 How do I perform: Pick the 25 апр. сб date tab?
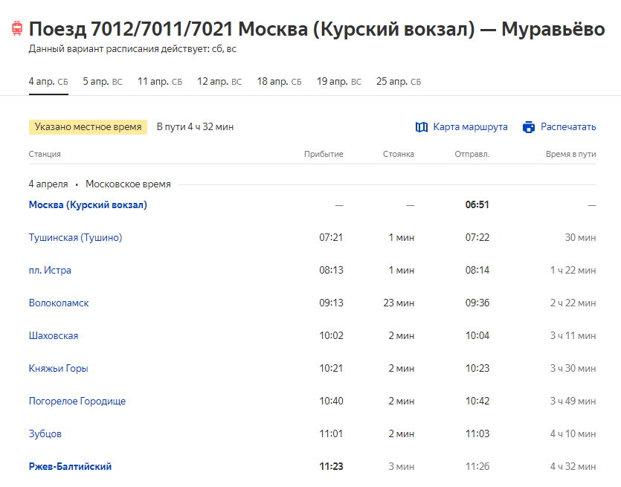coord(398,82)
